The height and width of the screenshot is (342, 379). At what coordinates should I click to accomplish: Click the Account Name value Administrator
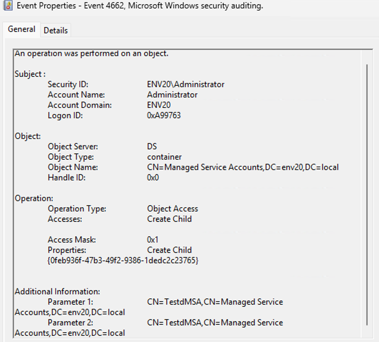[172, 95]
